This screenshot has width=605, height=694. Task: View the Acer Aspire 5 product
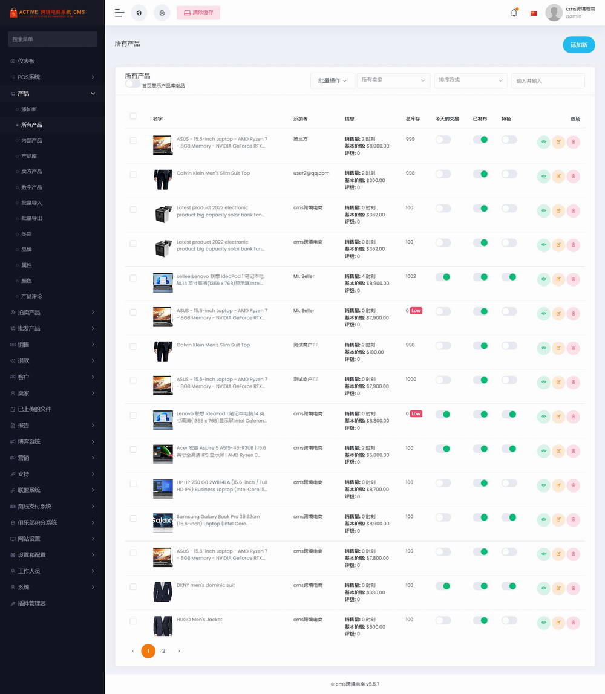543,451
